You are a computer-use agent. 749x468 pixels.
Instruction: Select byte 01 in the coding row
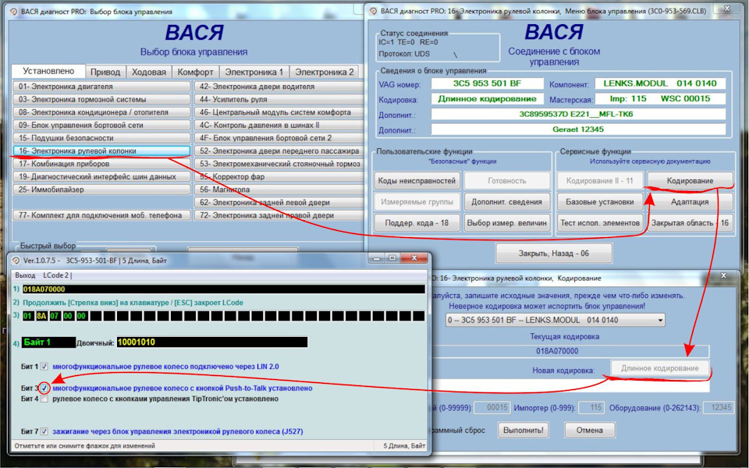coord(28,316)
